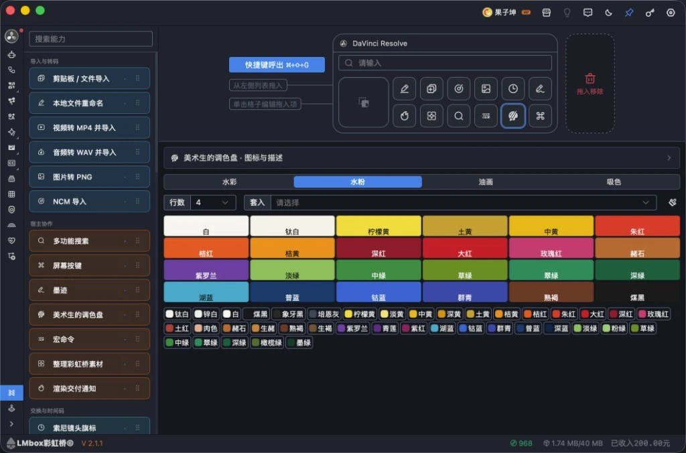Viewport: 686px width, 453px height.
Task: Pick the 紫罗兰 large color swatch
Action: click(206, 270)
